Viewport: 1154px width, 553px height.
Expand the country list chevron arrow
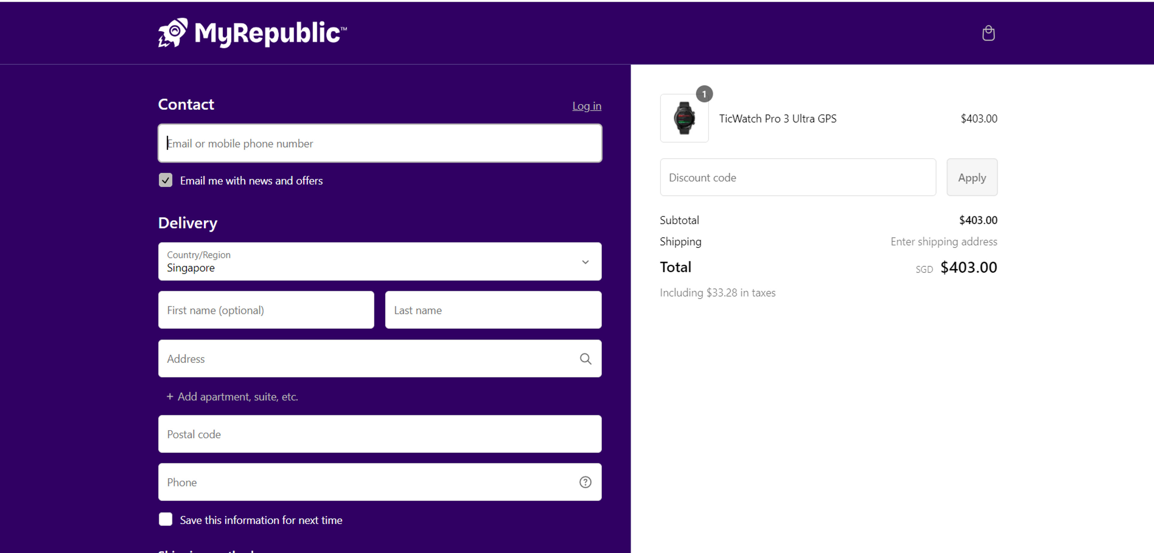point(585,262)
